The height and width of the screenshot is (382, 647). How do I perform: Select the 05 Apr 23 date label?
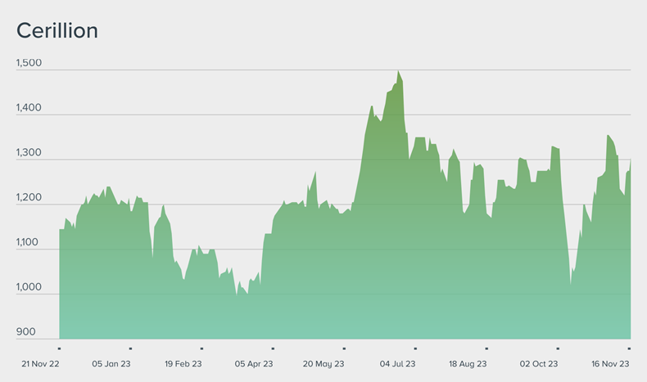pos(254,363)
